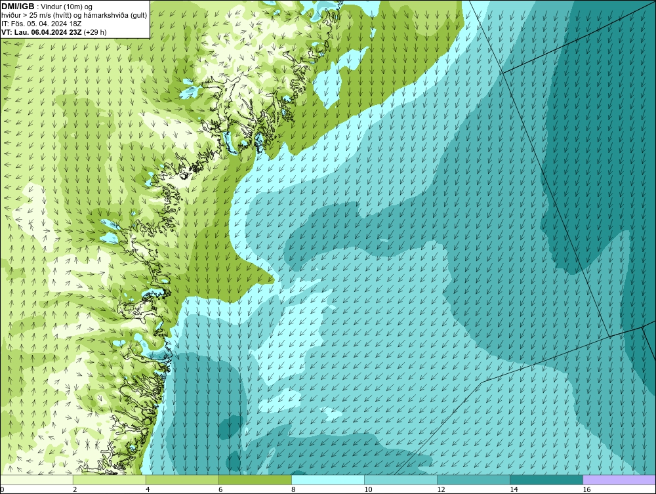Image resolution: width=656 pixels, height=494 pixels.
Task: Click the 12–14 m/s teal legend swatch
Action: pyautogui.click(x=474, y=480)
